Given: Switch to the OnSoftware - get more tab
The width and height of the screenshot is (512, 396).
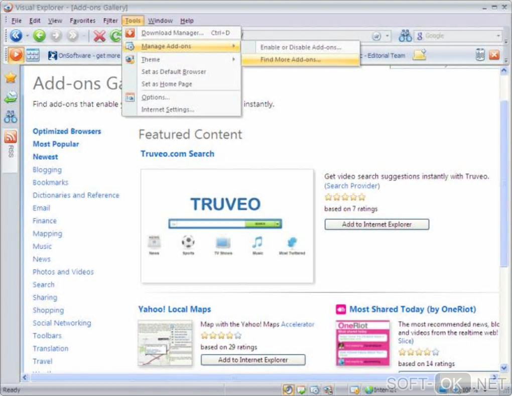Looking at the screenshot, I should (x=84, y=55).
